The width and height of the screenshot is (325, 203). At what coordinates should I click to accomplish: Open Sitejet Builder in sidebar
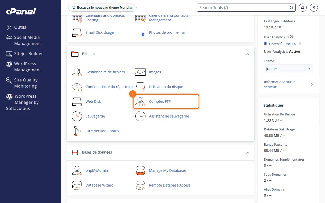pos(24,54)
